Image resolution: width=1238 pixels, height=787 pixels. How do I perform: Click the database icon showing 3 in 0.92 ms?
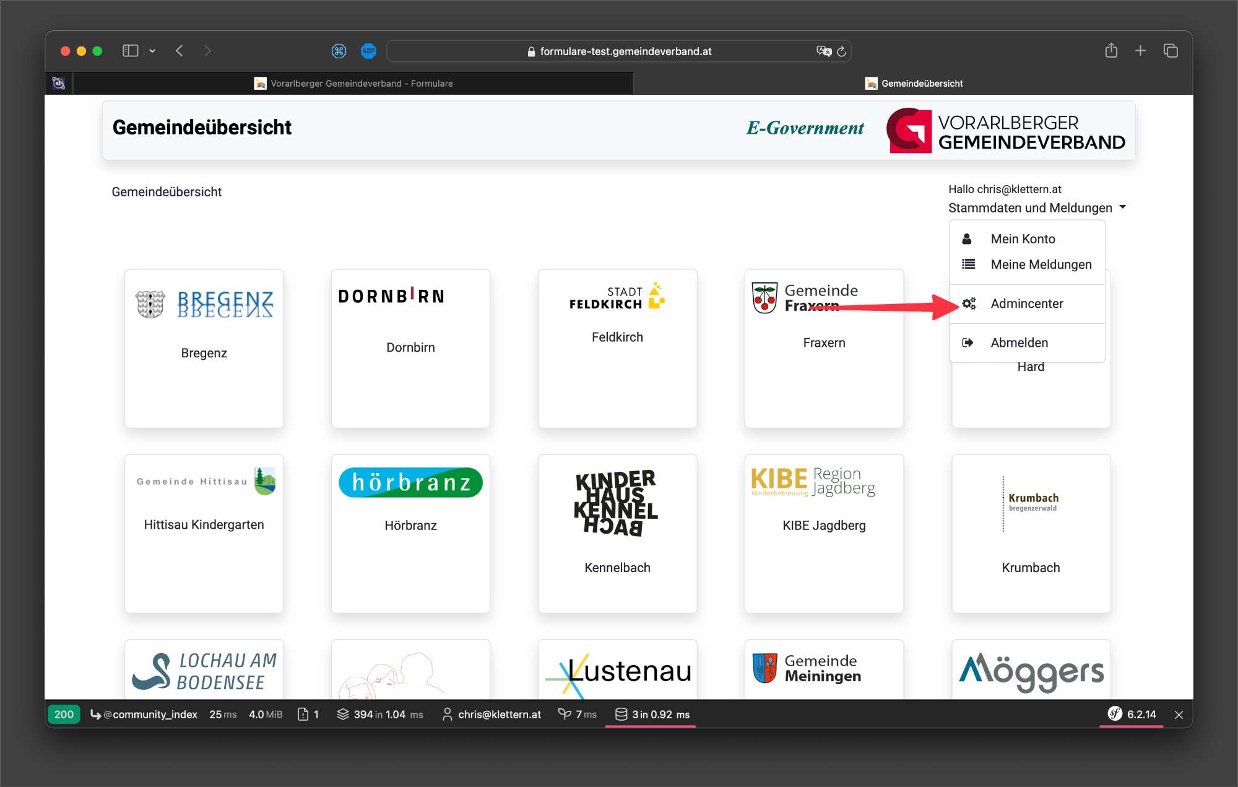pos(652,714)
